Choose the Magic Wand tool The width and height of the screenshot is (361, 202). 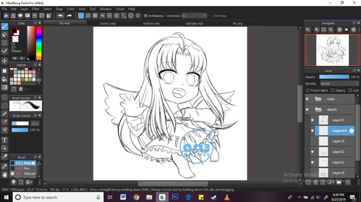[4, 114]
